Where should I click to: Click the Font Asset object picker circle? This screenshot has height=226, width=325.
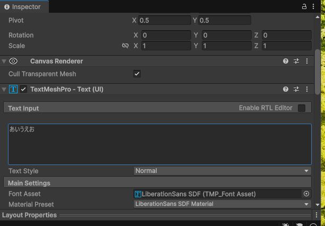point(306,194)
